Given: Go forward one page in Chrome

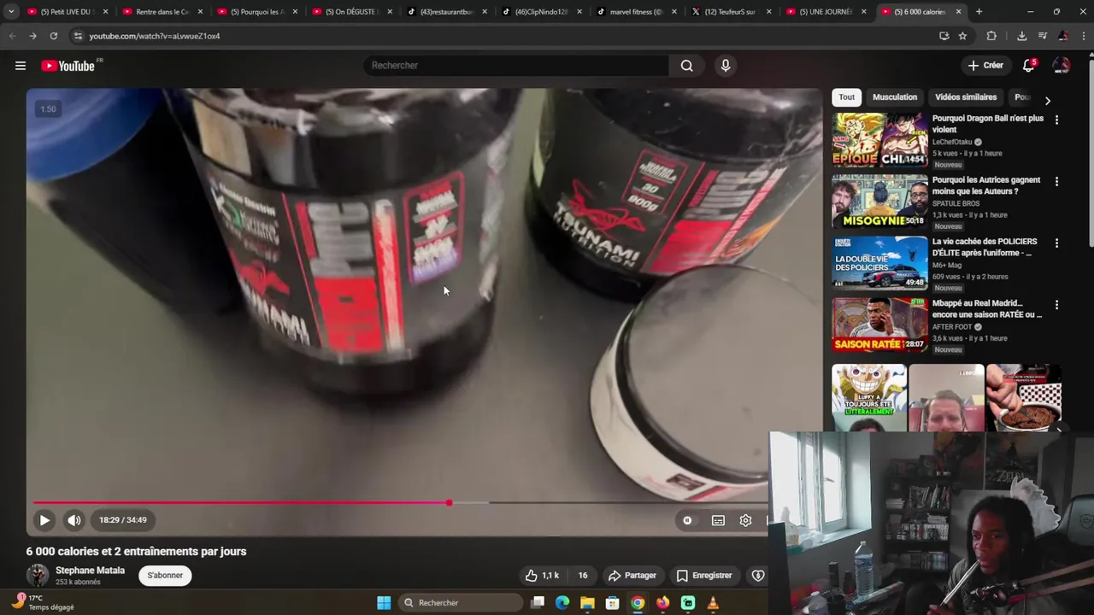Looking at the screenshot, I should 32,36.
